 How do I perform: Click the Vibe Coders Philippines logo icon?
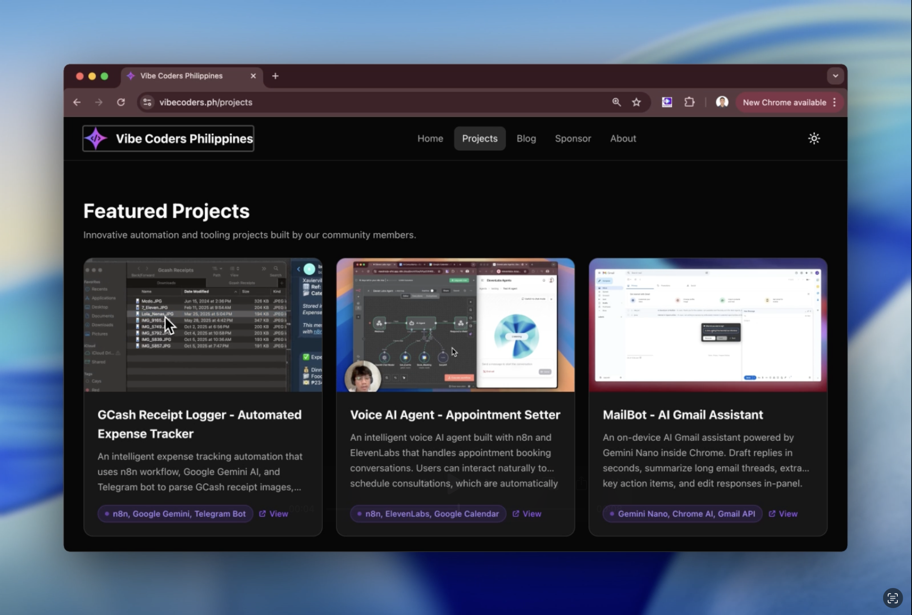95,138
